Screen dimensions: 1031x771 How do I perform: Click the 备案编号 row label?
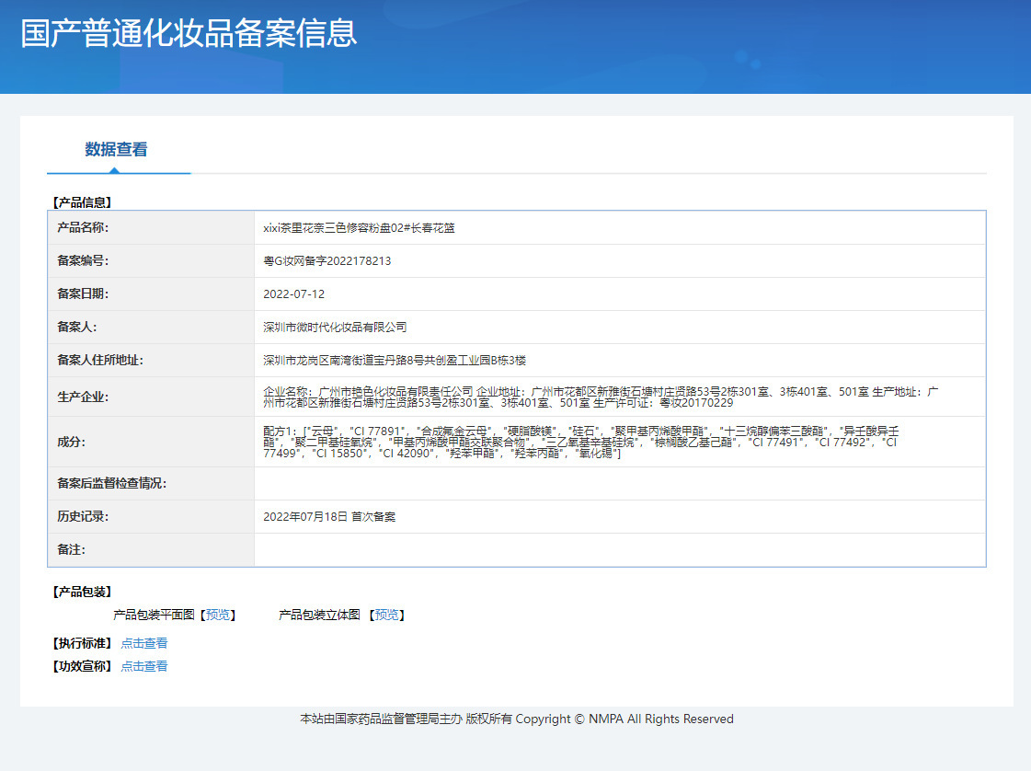[x=83, y=260]
